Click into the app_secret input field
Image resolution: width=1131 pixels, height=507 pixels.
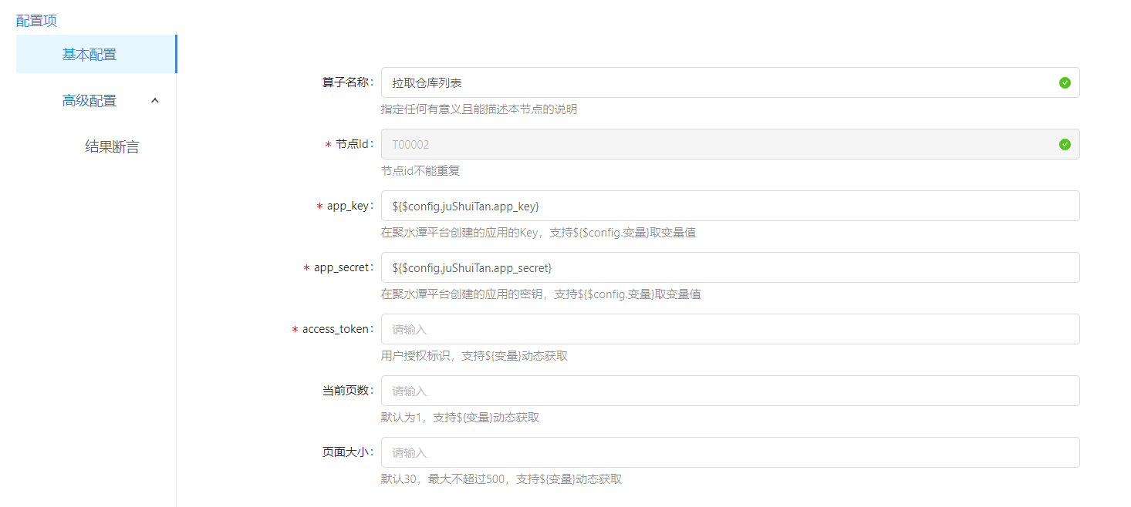coord(729,267)
